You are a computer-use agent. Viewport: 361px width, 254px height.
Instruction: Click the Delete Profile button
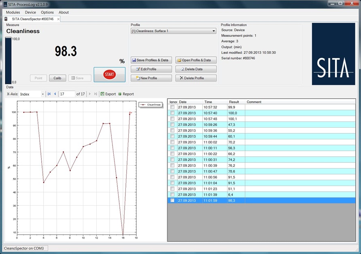tap(196, 78)
